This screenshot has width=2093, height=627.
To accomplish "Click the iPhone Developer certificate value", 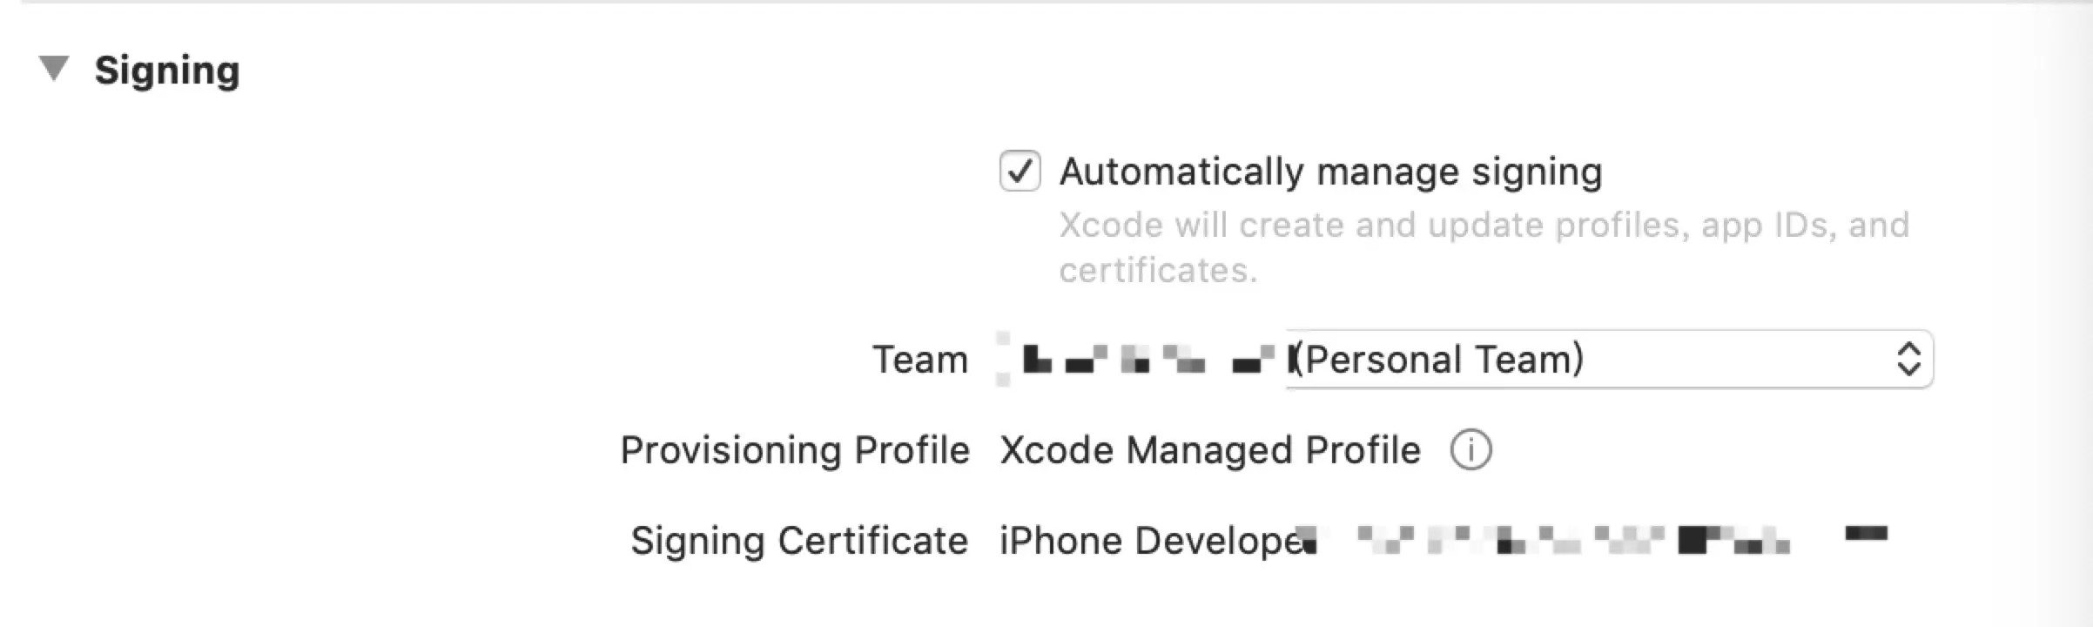I will click(x=1443, y=541).
